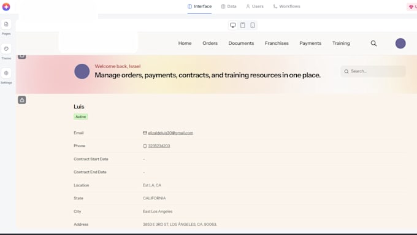Open the 3235234203 phone link

(x=159, y=146)
